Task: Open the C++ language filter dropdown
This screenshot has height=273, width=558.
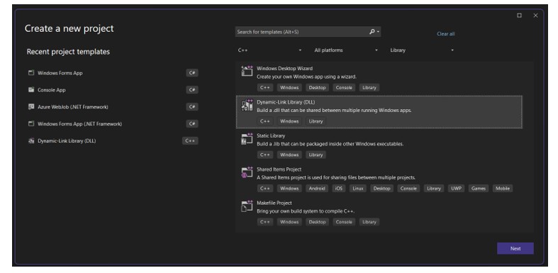Action: coord(269,50)
